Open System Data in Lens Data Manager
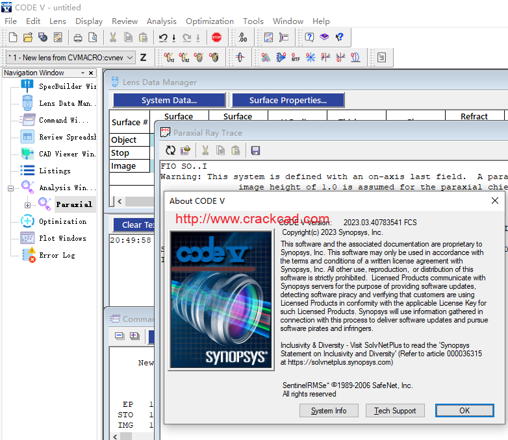The image size is (508, 440). 169,100
